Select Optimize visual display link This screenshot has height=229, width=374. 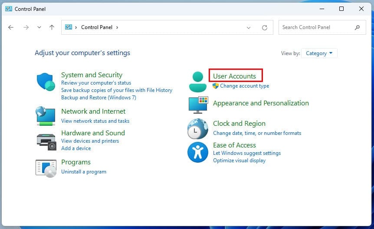(239, 160)
